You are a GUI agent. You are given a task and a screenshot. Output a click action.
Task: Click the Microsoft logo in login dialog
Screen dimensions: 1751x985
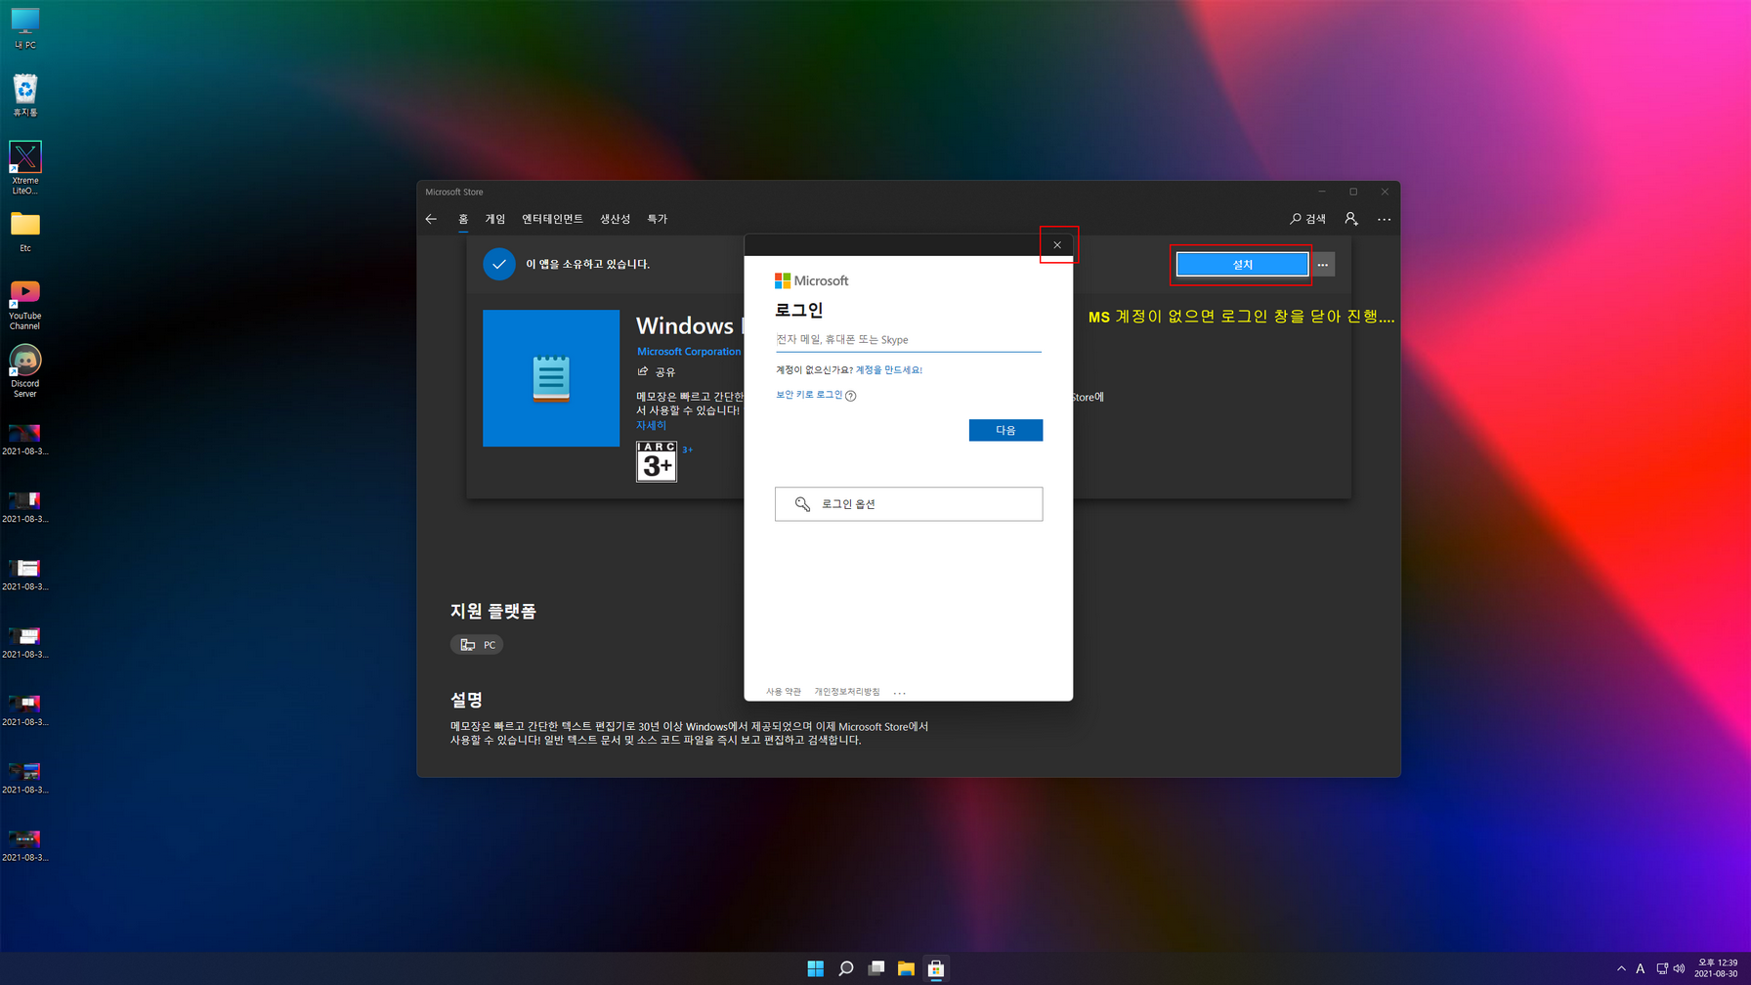pos(811,280)
